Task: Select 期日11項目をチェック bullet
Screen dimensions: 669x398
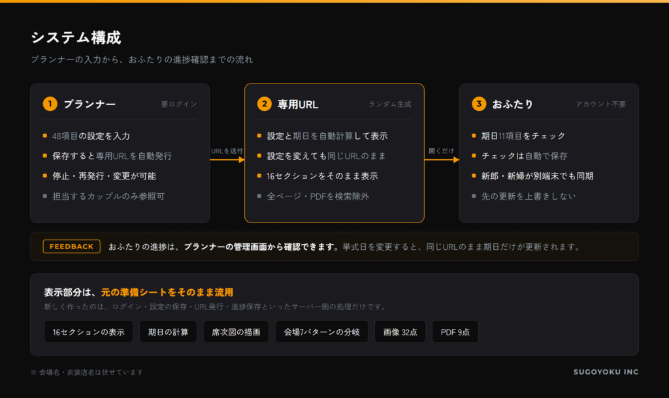Action: [523, 136]
